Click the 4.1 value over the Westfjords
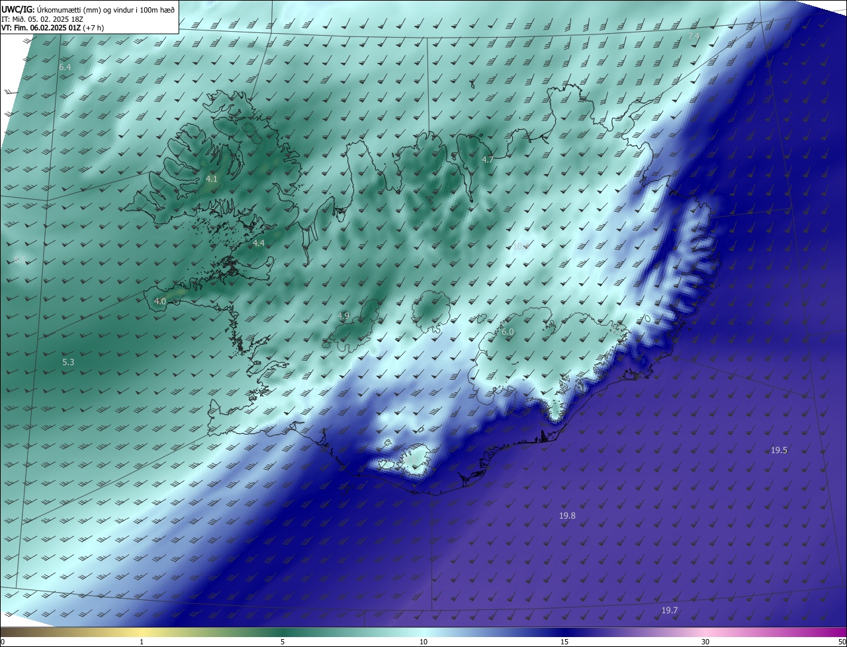847x647 pixels. [x=212, y=179]
